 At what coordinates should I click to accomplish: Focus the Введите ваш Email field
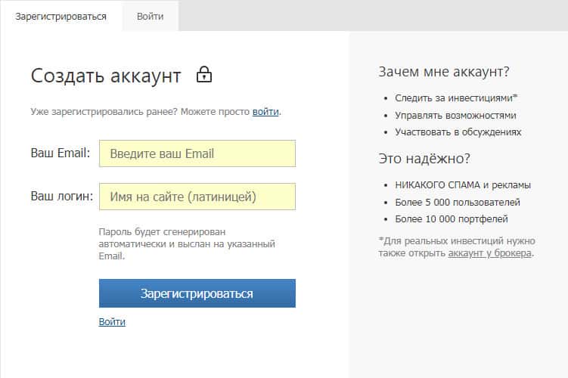click(197, 153)
